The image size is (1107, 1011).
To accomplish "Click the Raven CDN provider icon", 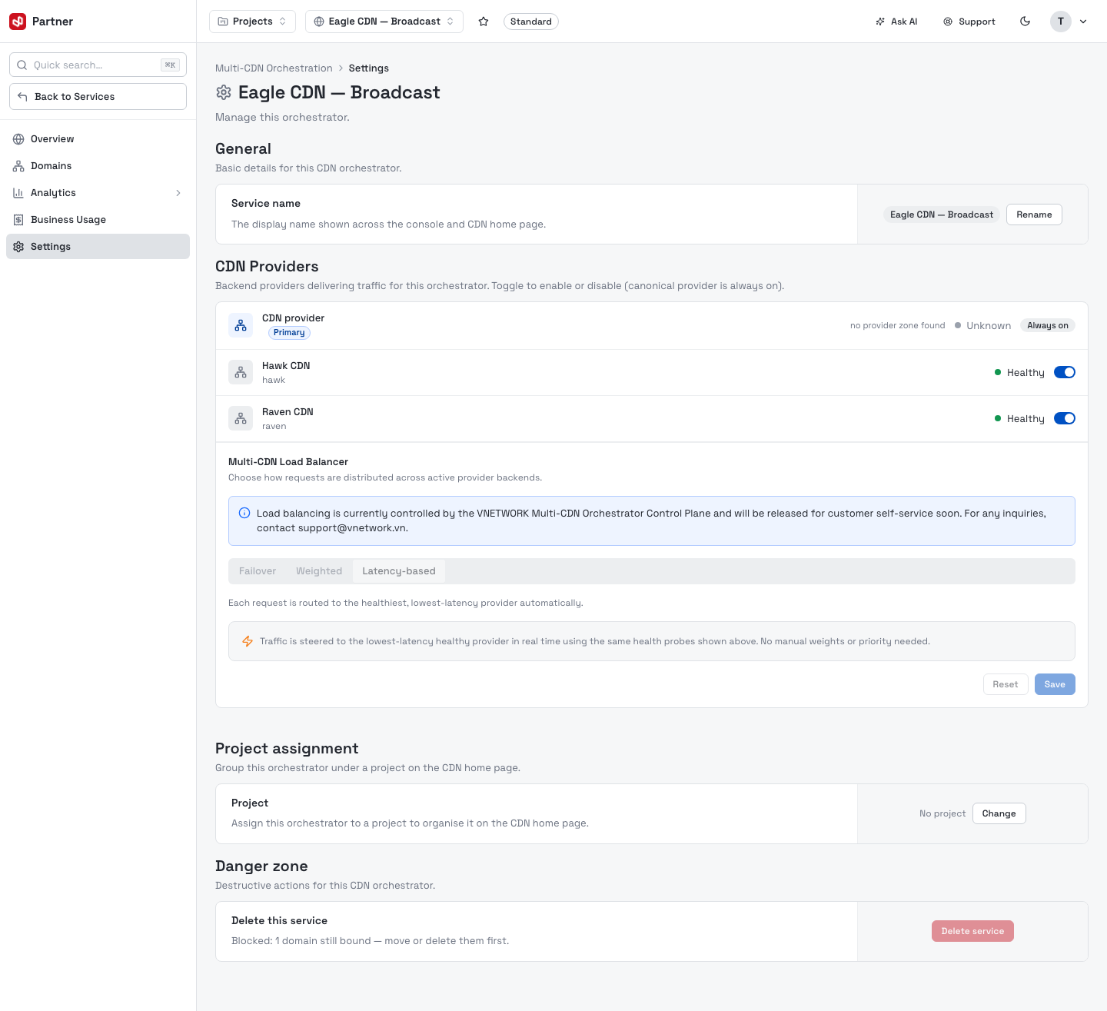I will click(x=241, y=418).
